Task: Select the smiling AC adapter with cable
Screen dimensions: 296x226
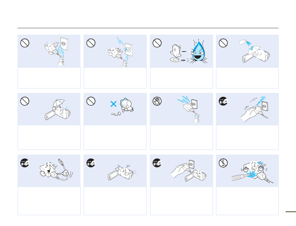Action: [56, 170]
